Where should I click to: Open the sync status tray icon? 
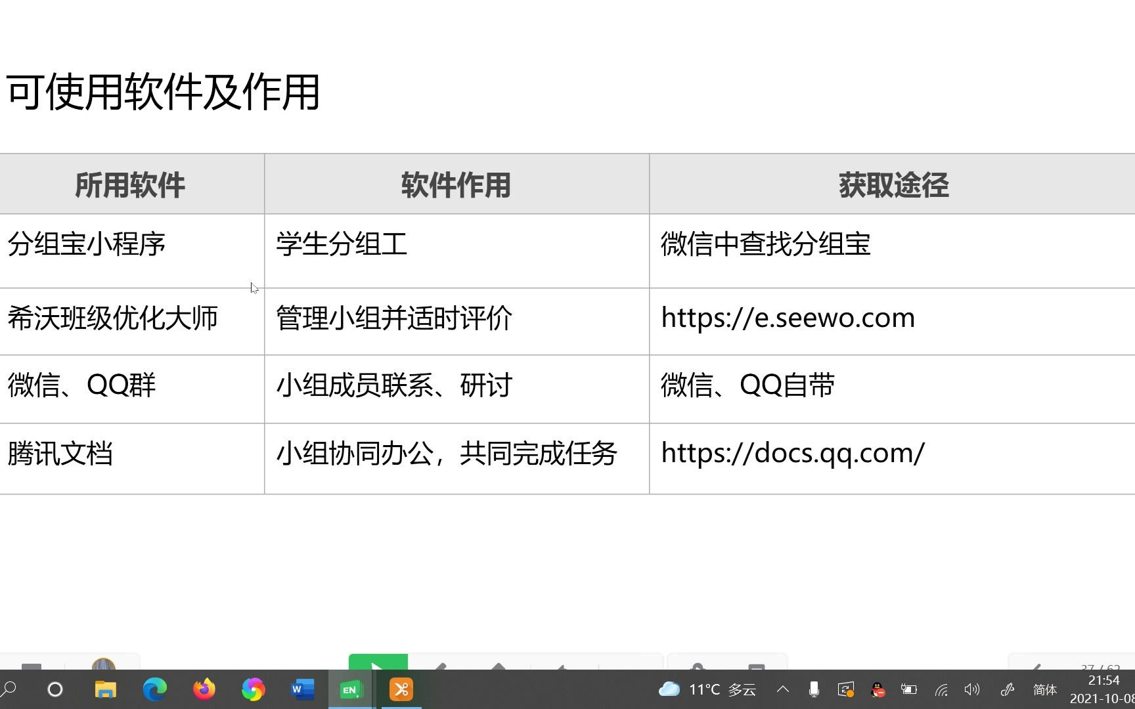coord(846,689)
